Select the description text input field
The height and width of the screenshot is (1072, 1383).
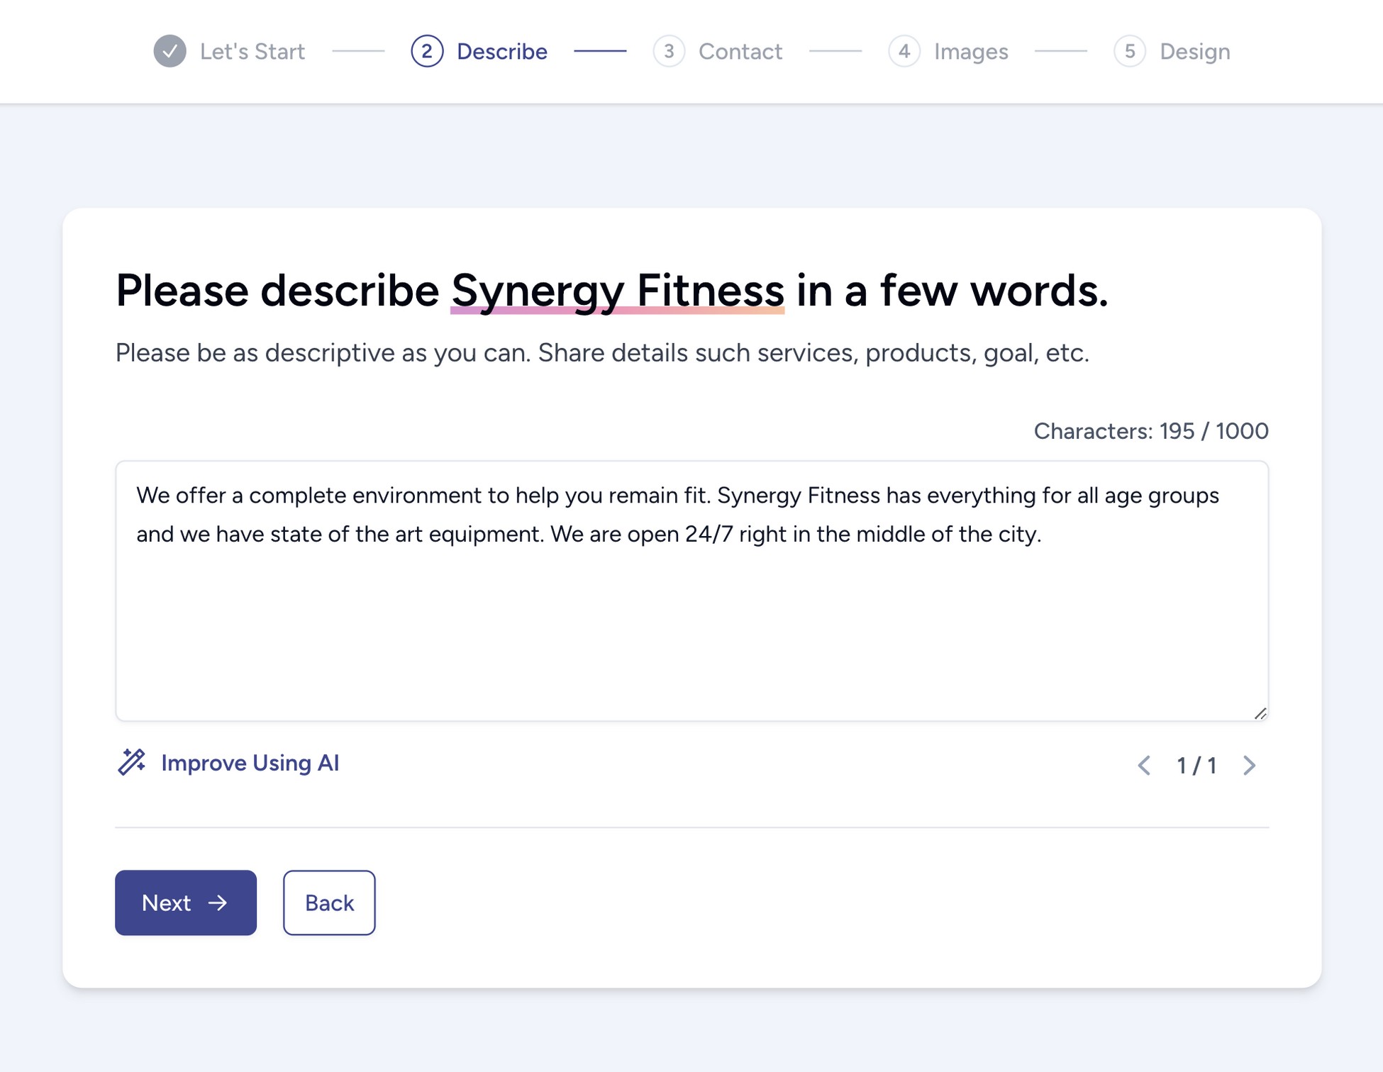[x=691, y=589]
